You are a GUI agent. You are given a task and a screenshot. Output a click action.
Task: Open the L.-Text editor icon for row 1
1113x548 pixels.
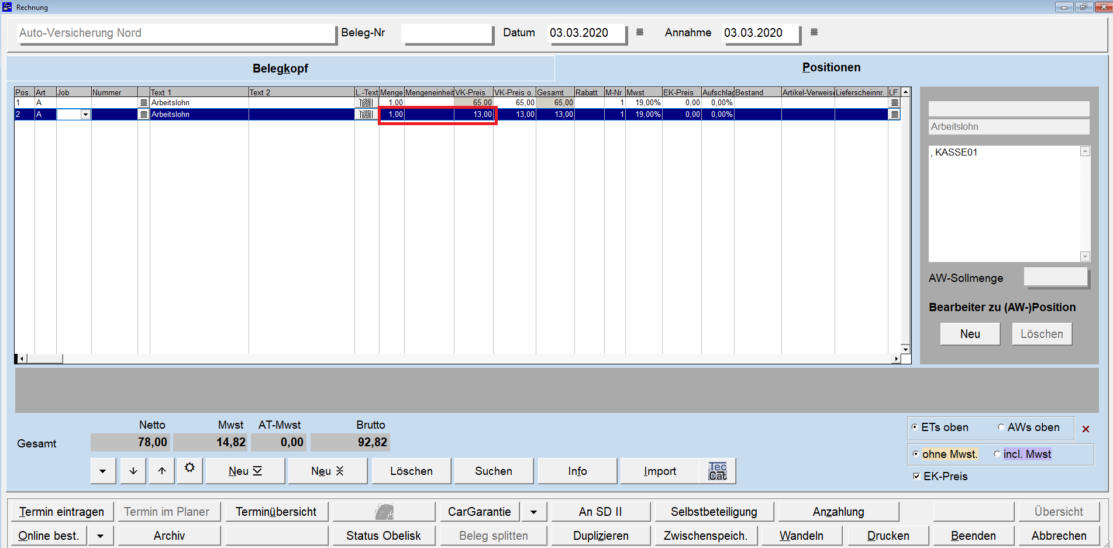pyautogui.click(x=366, y=103)
